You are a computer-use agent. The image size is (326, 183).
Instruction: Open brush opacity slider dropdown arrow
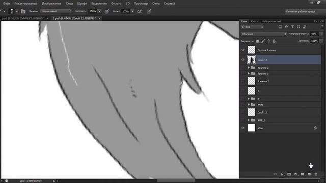point(99,11)
